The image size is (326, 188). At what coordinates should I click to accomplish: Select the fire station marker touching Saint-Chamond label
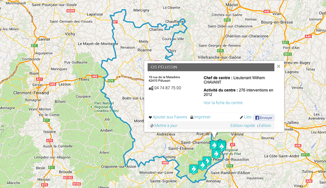[x=214, y=145]
